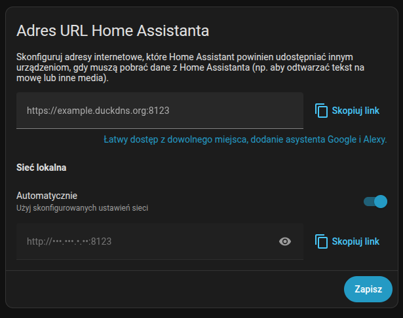Click the knob of the Automatycznie toggle
Image resolution: width=403 pixels, height=318 pixels.
381,202
